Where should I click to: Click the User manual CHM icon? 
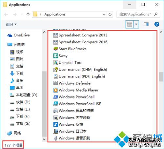coord(55,70)
